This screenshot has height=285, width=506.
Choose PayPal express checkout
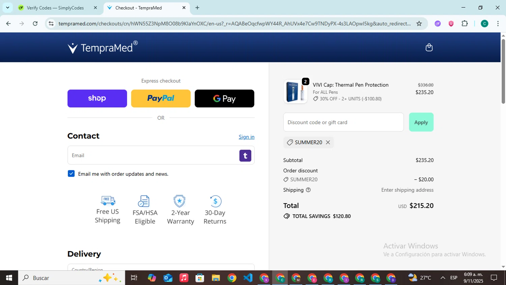(161, 99)
